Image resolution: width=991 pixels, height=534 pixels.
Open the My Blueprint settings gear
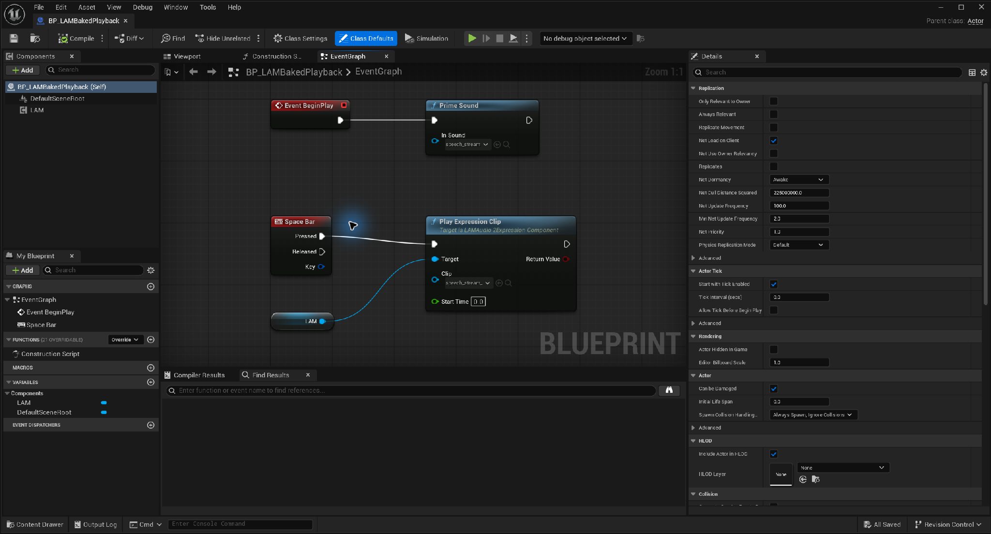150,270
